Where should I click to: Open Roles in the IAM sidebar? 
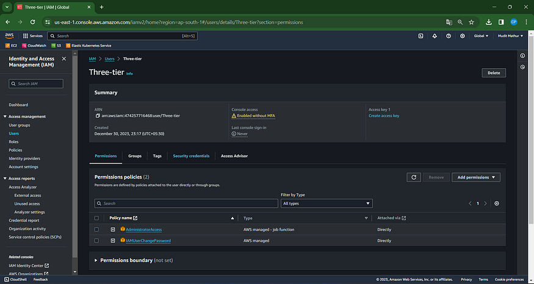coord(13,142)
